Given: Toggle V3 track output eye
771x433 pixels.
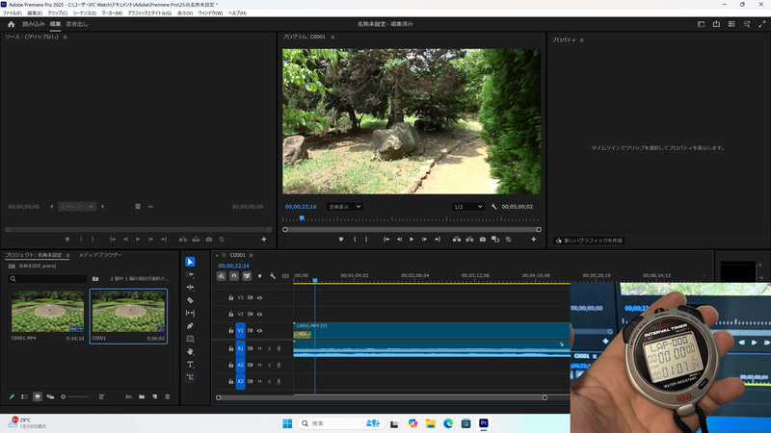Looking at the screenshot, I should pos(259,297).
